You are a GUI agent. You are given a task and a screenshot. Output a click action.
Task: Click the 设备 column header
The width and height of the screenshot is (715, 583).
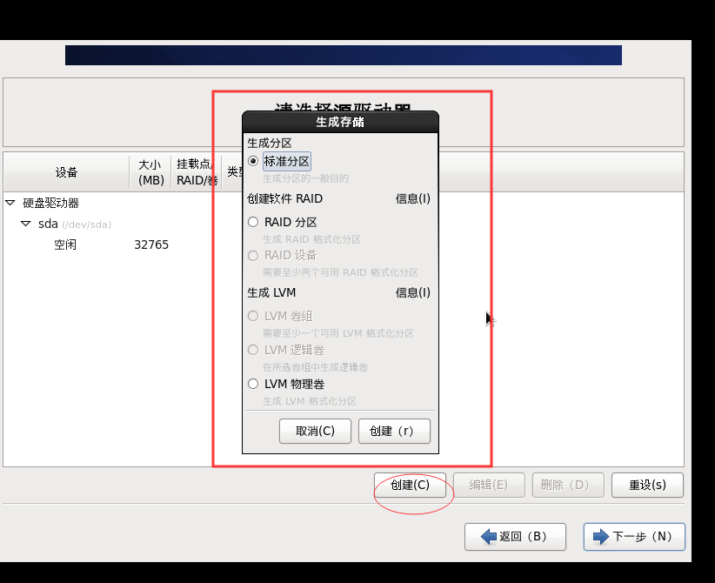[x=67, y=172]
